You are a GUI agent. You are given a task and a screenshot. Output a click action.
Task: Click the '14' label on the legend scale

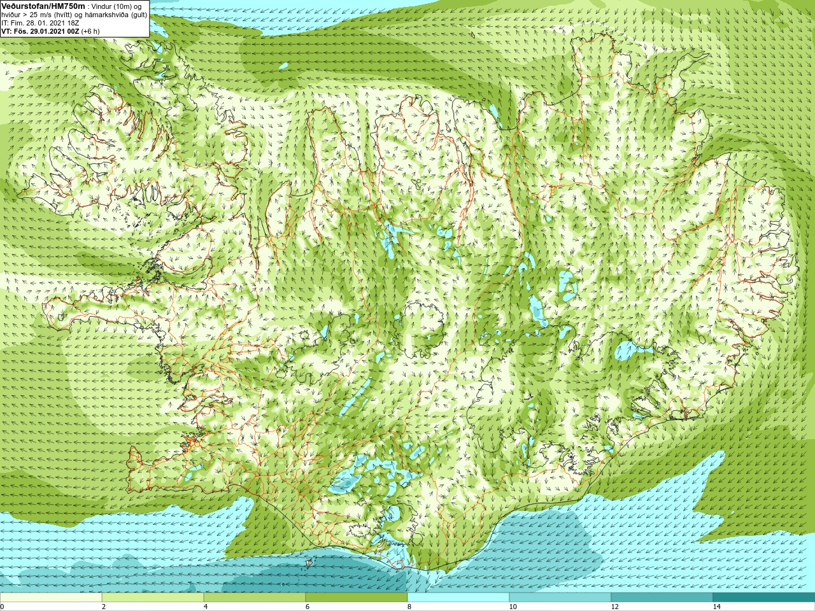(716, 607)
